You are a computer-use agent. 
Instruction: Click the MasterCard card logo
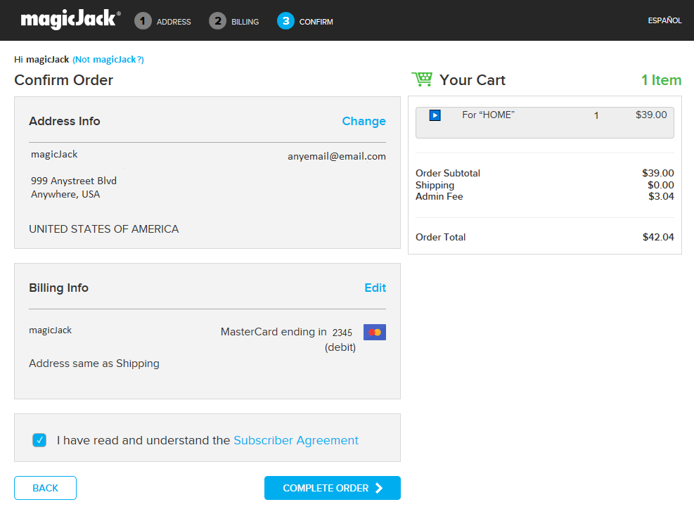[375, 332]
